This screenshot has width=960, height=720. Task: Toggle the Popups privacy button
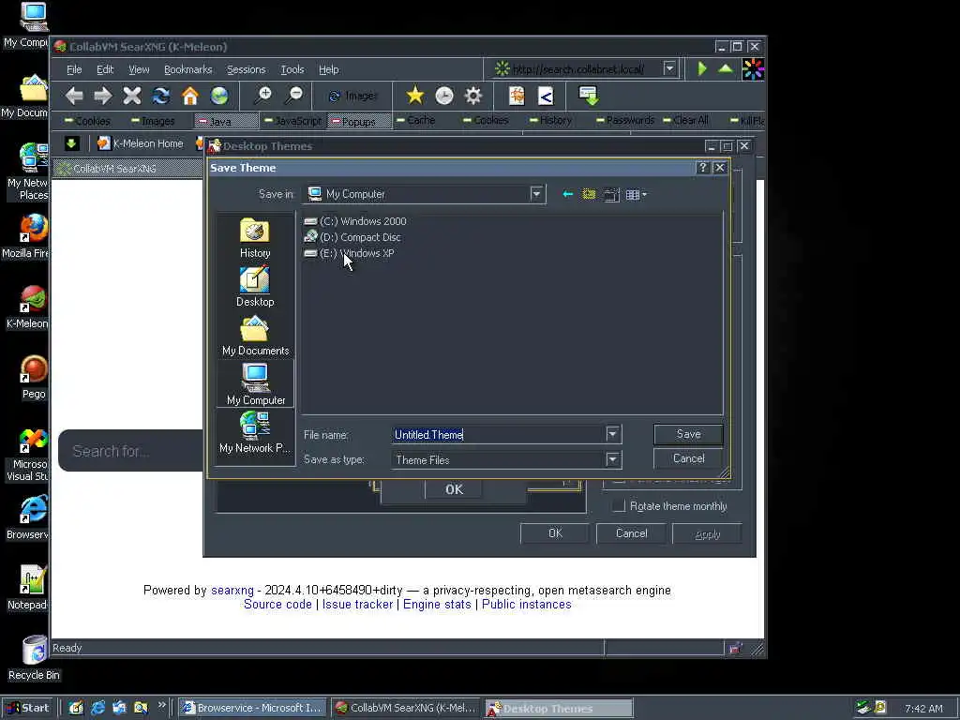coord(359,121)
